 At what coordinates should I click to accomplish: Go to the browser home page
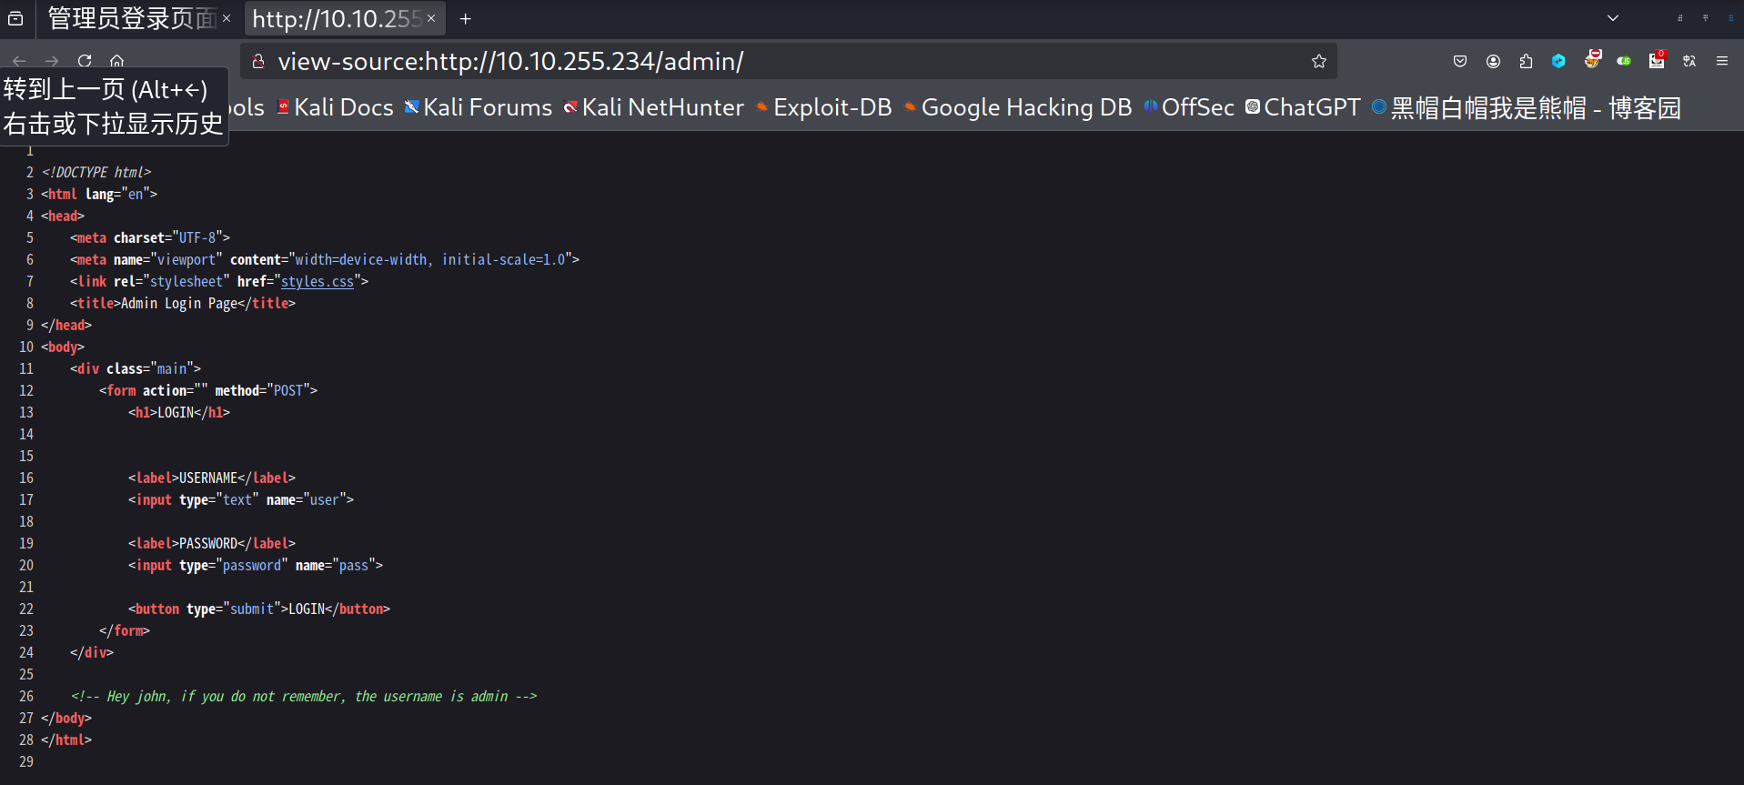pyautogui.click(x=116, y=61)
